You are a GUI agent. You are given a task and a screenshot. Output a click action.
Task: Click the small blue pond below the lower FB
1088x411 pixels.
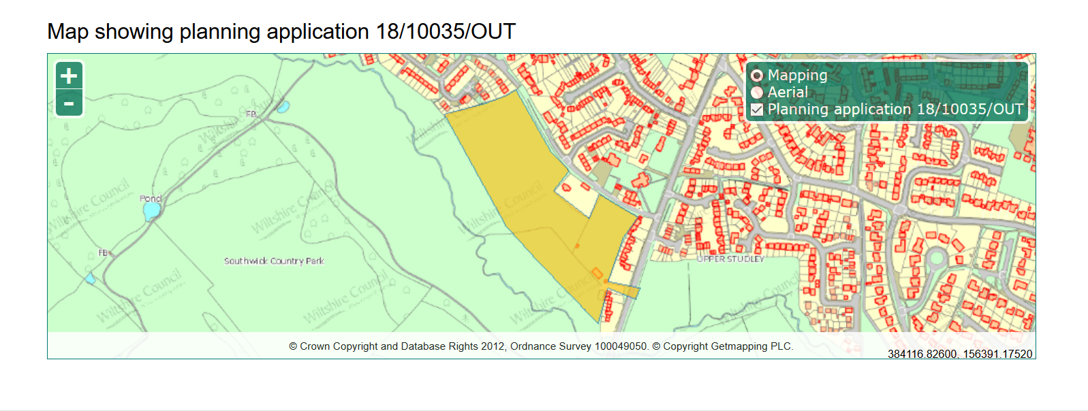[90, 278]
